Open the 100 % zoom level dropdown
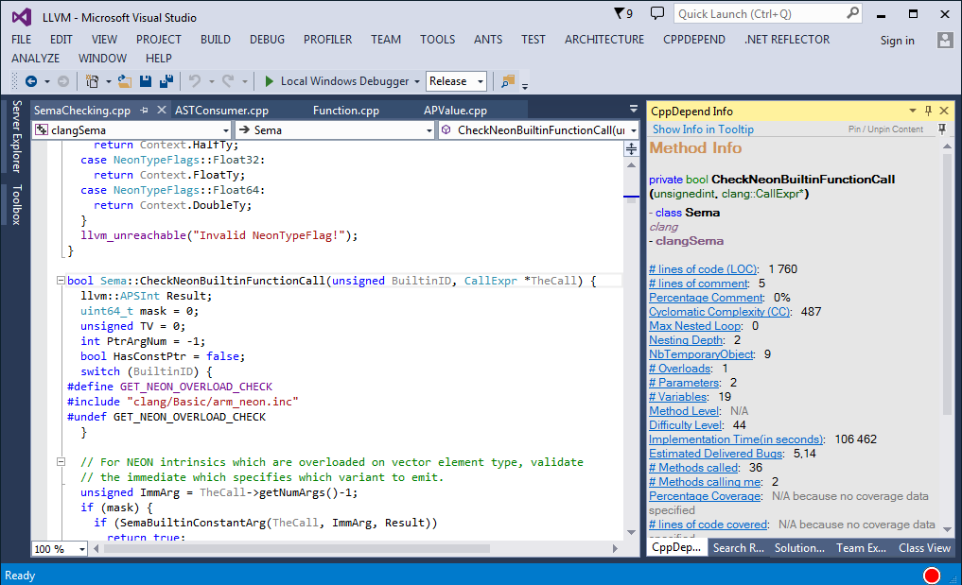 [x=81, y=549]
